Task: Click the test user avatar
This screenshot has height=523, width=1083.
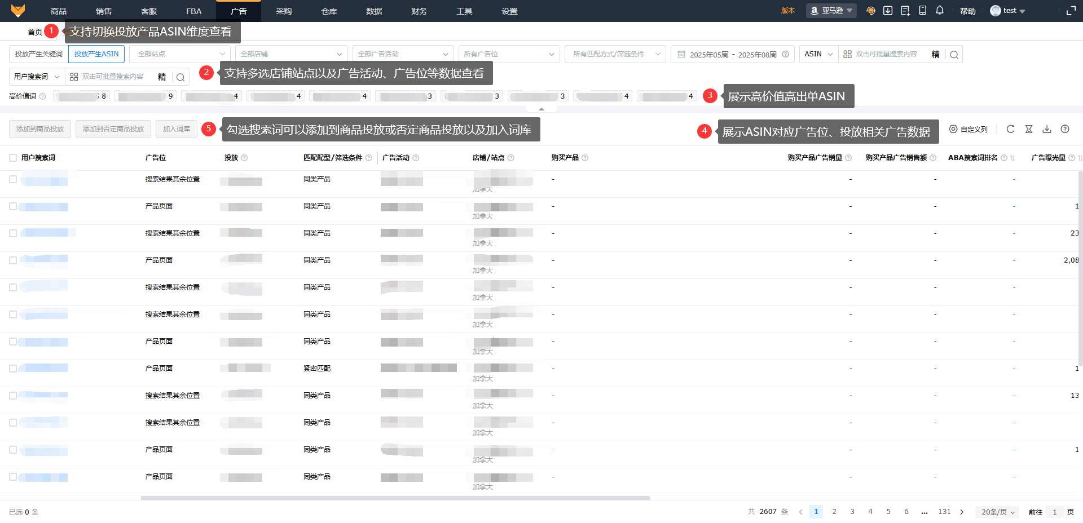Action: click(x=996, y=11)
